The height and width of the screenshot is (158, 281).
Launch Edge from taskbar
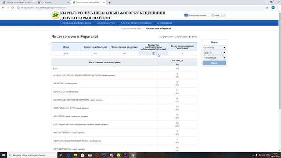click(68, 155)
